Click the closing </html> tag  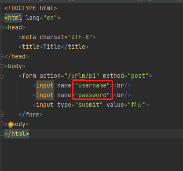tap(17, 134)
